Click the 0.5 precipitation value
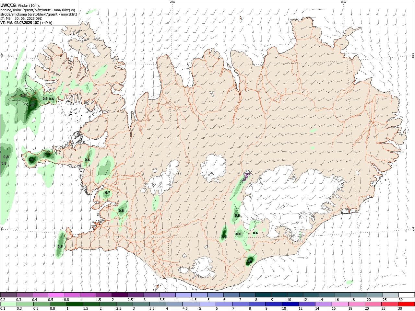The width and height of the screenshot is (415, 311). pyautogui.click(x=45, y=98)
